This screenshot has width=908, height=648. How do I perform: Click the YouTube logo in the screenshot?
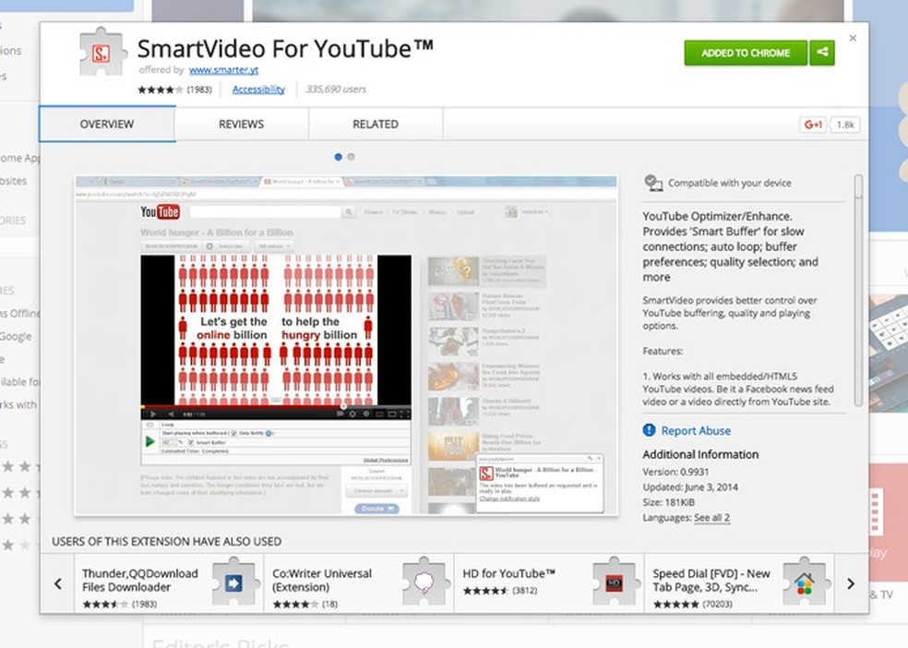point(160,212)
